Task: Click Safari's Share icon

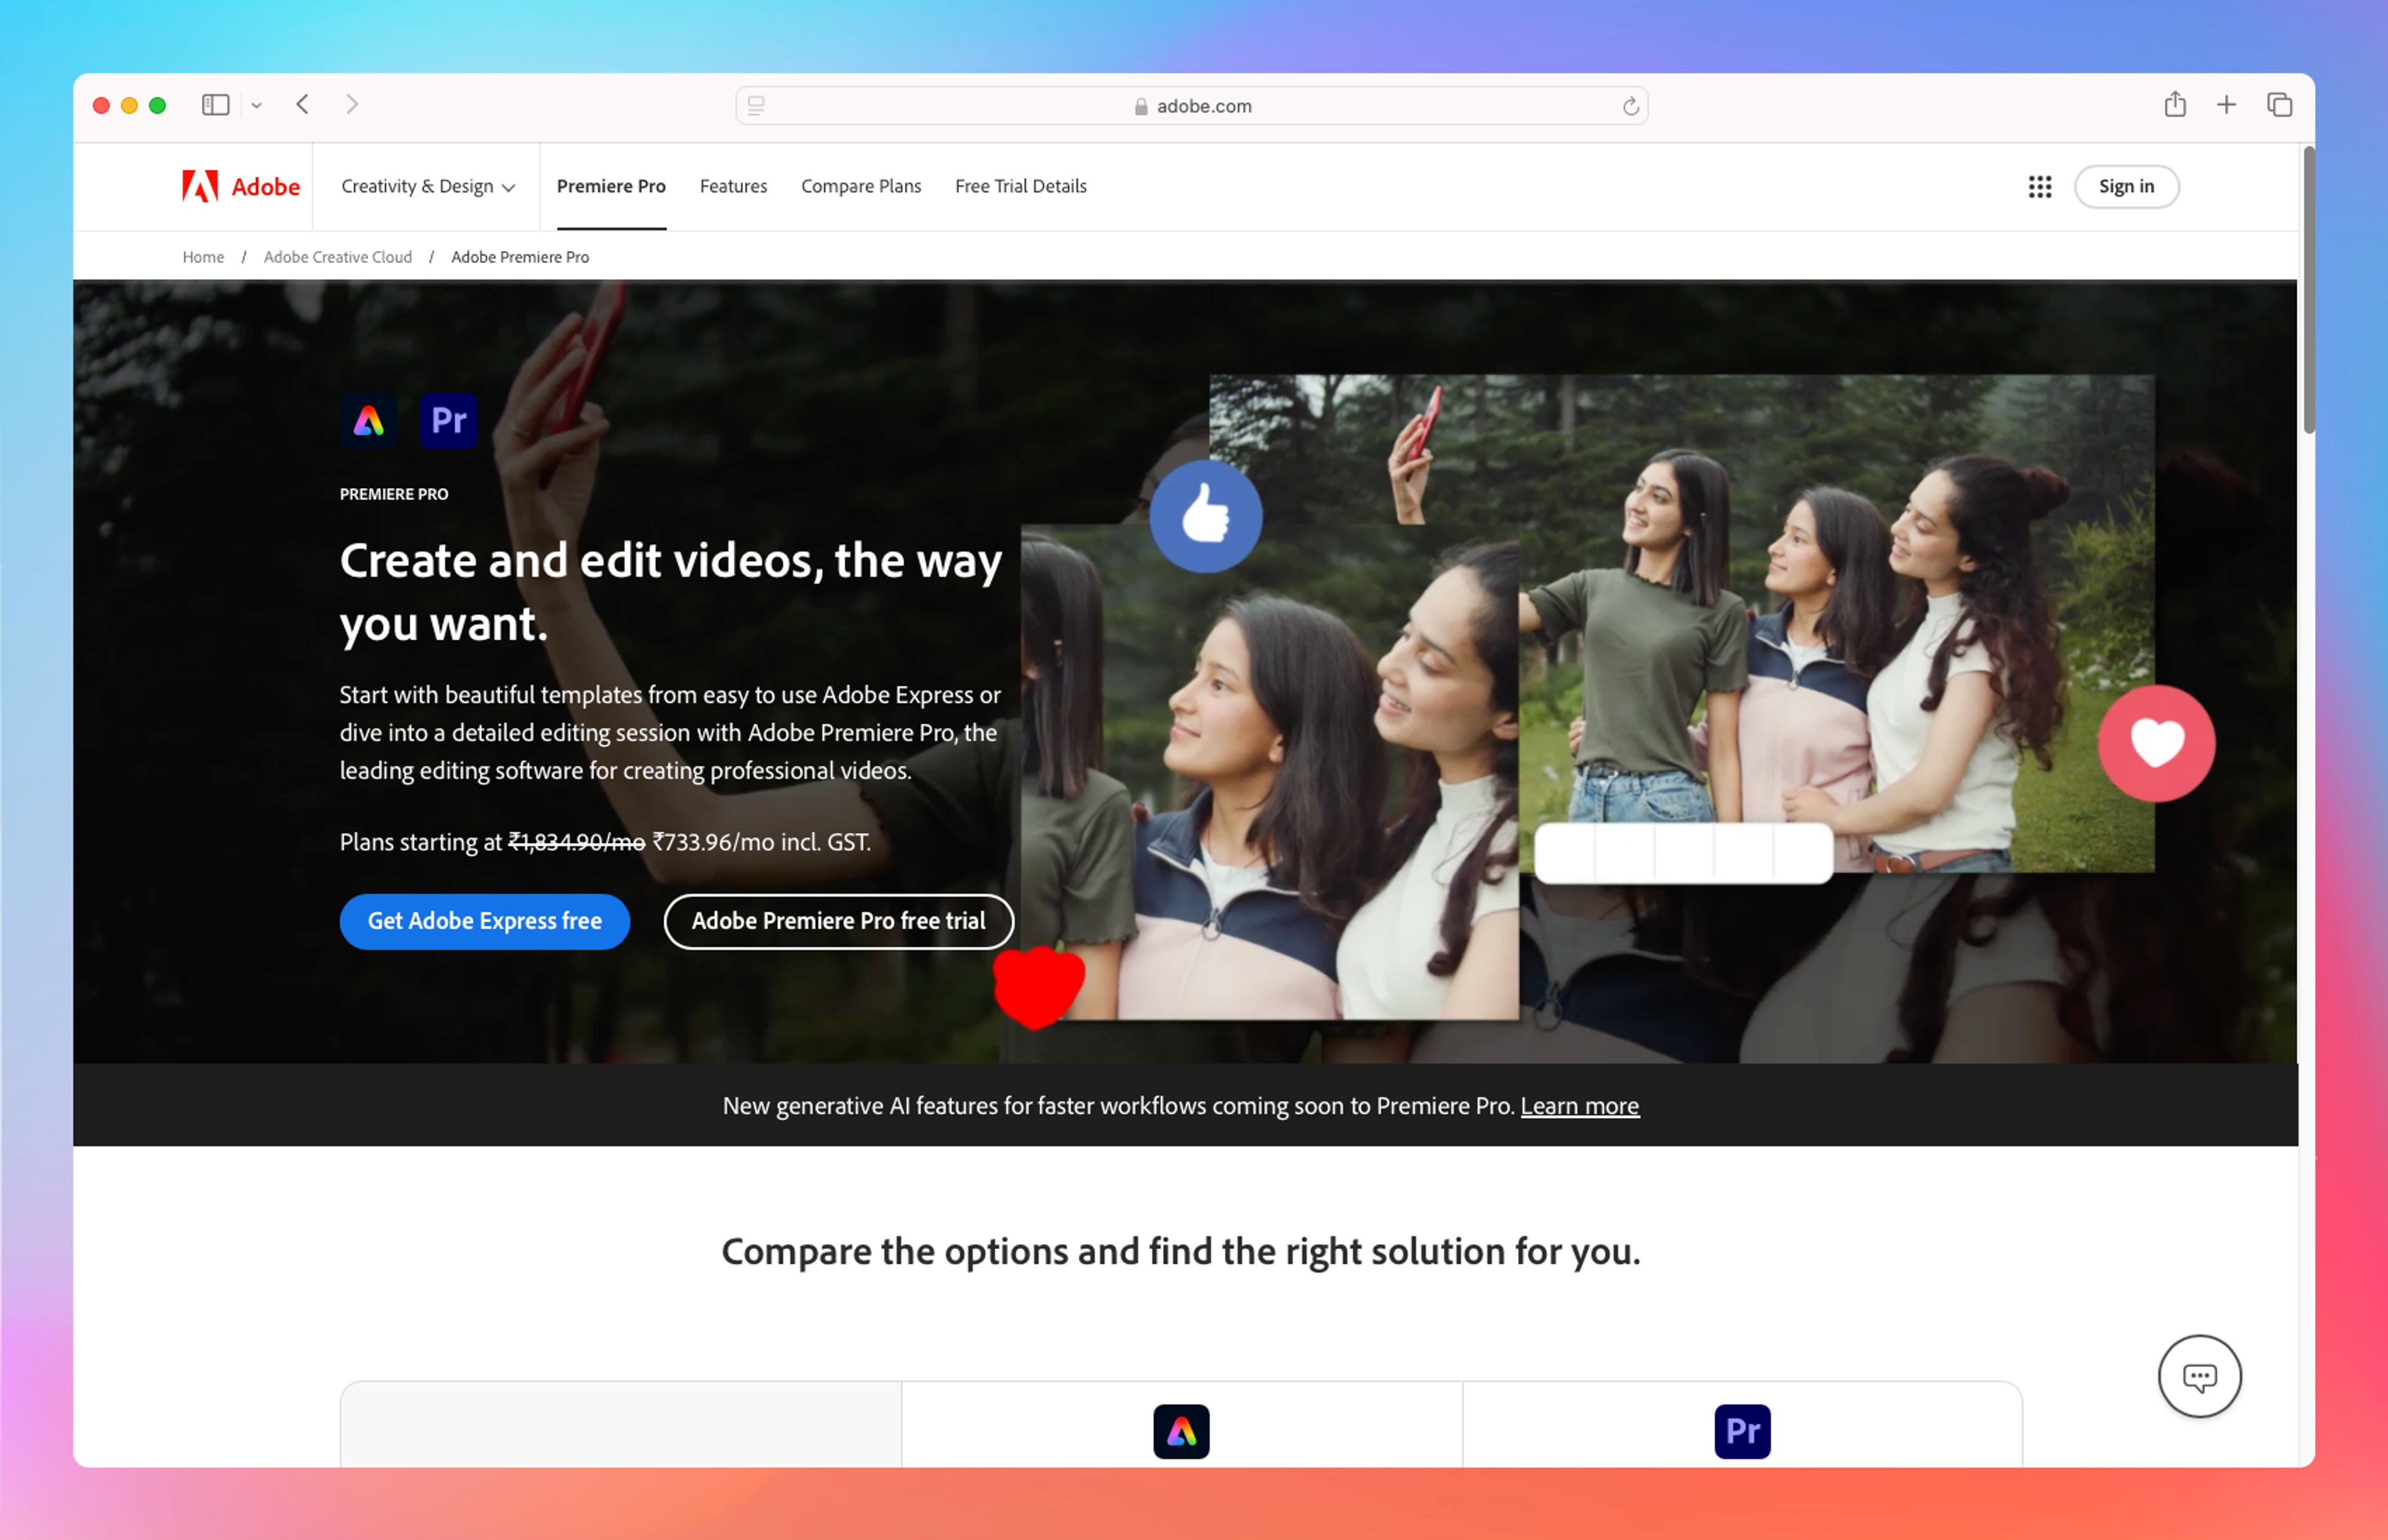Action: pyautogui.click(x=2174, y=105)
